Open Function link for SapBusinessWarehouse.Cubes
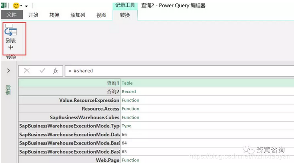The height and width of the screenshot is (164, 294). (x=130, y=117)
